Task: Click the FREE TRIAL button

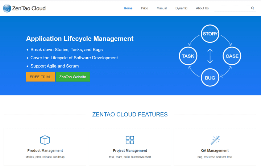Action: coord(41,77)
